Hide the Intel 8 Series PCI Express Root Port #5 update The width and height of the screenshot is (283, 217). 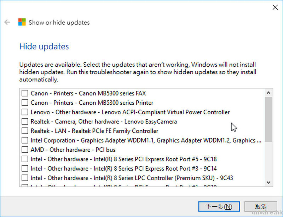coord(24,159)
